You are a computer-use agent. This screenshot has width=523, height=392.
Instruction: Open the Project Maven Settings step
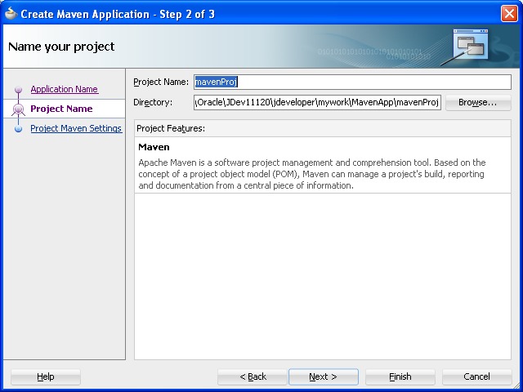coord(76,128)
